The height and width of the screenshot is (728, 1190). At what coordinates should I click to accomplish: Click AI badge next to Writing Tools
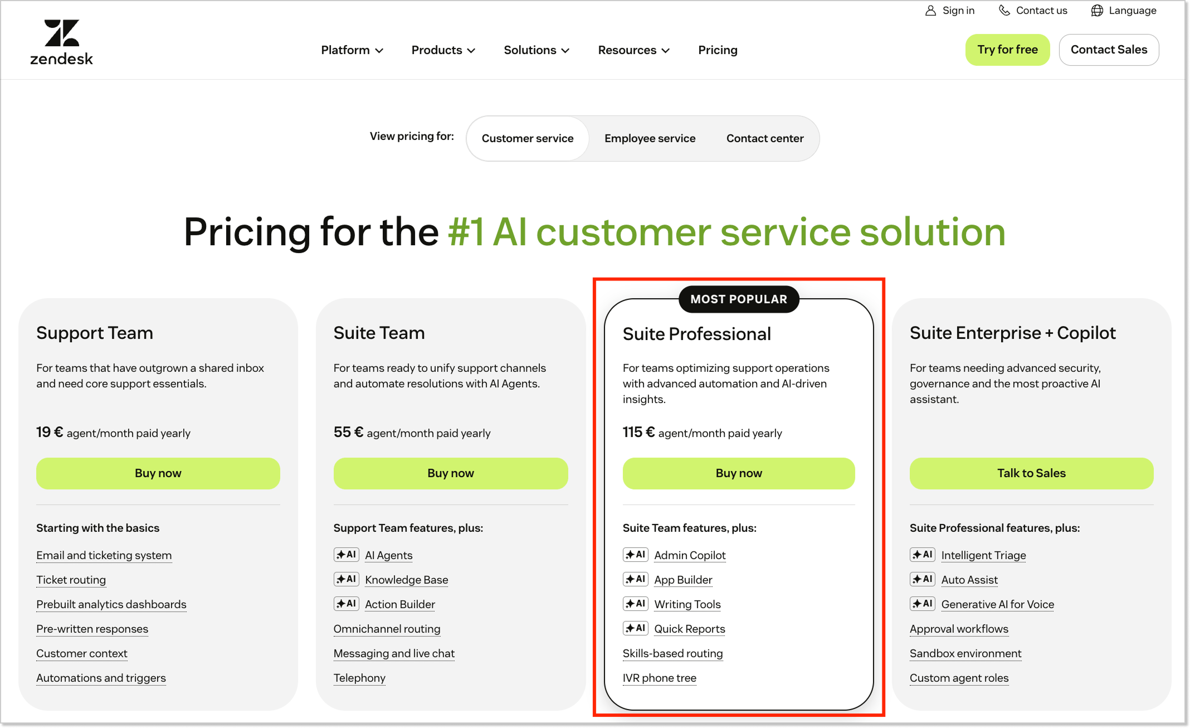pos(635,604)
